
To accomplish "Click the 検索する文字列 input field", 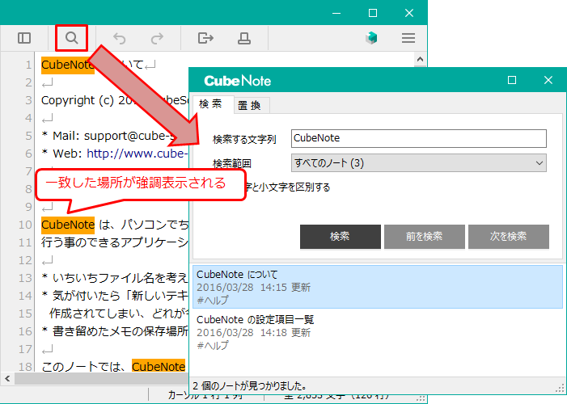I will (418, 138).
